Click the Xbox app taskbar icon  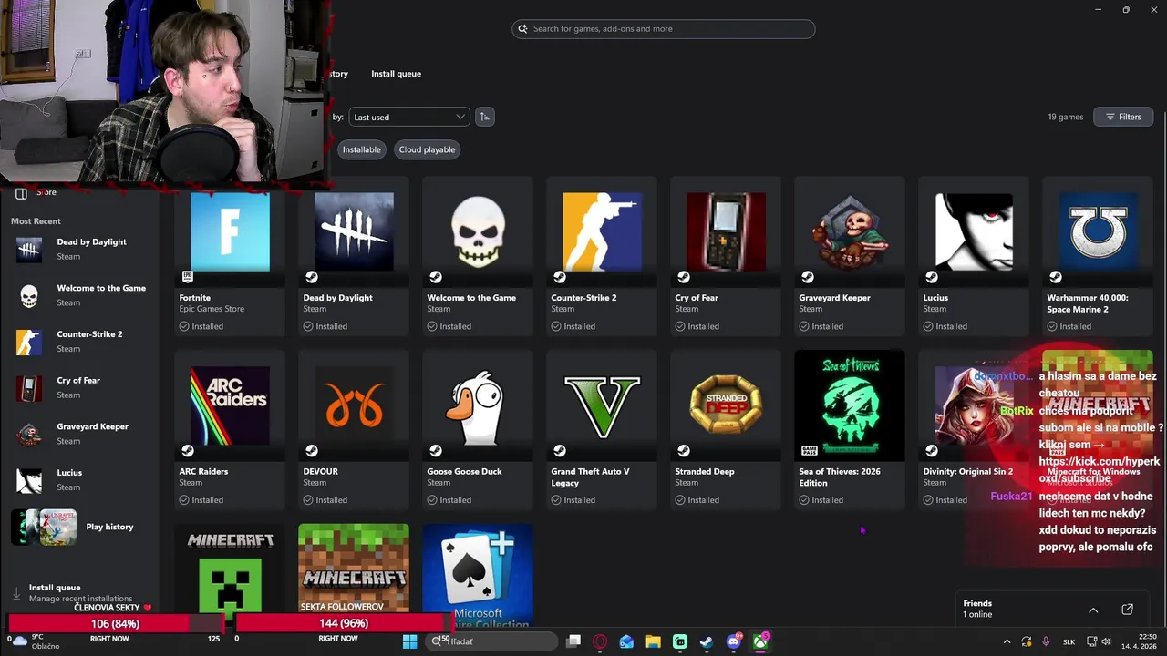pyautogui.click(x=760, y=641)
